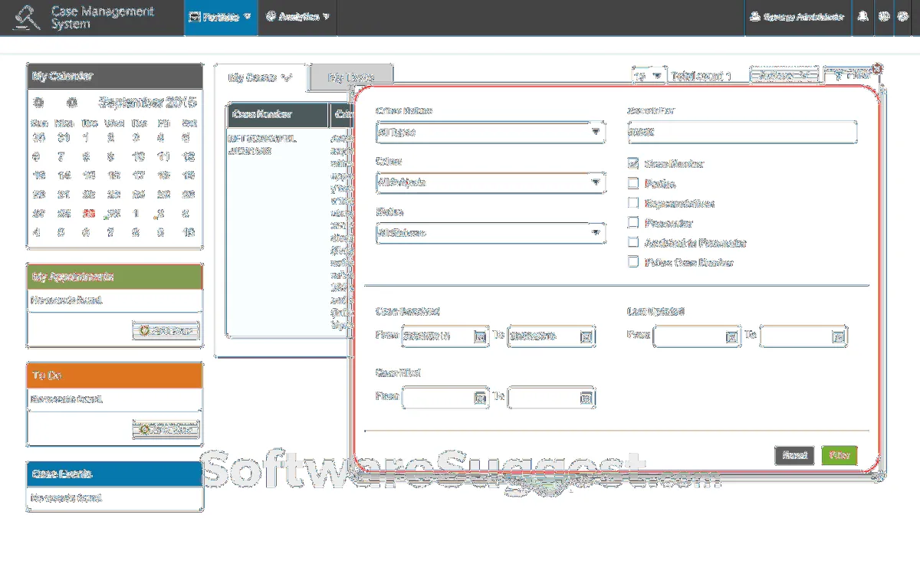Go to next month in My Calendar
Screen dimensions: 920x564
pyautogui.click(x=71, y=102)
